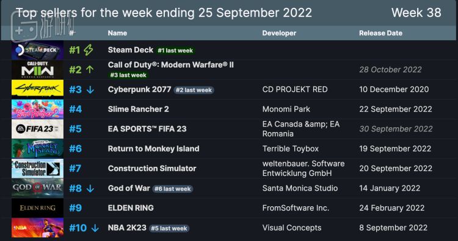Select the Slime Rancher 2 cover image
The height and width of the screenshot is (241, 458).
pos(37,109)
